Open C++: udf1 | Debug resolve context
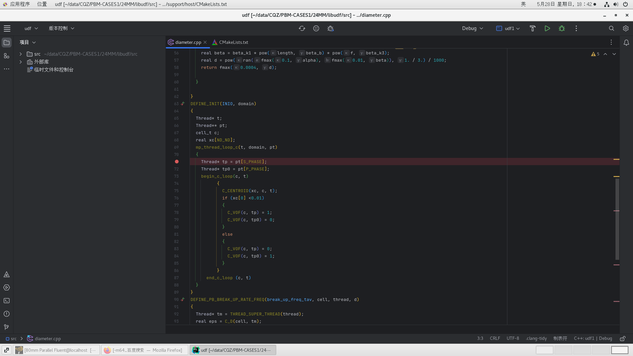 coord(593,339)
